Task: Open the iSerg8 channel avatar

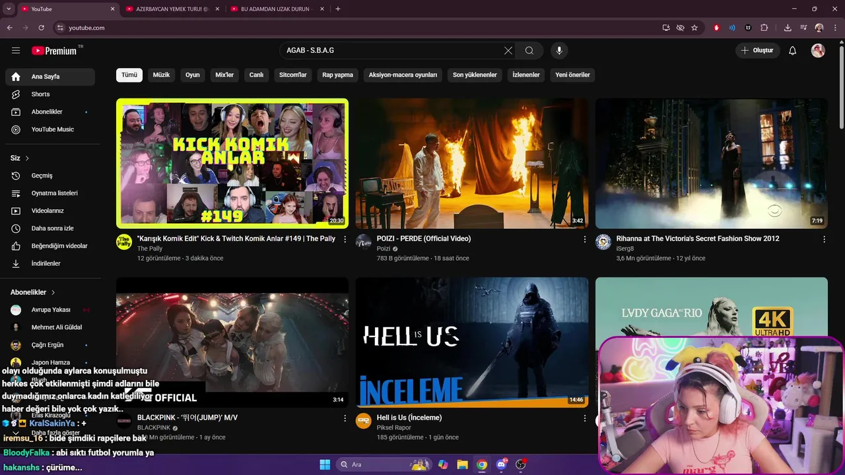Action: (603, 241)
